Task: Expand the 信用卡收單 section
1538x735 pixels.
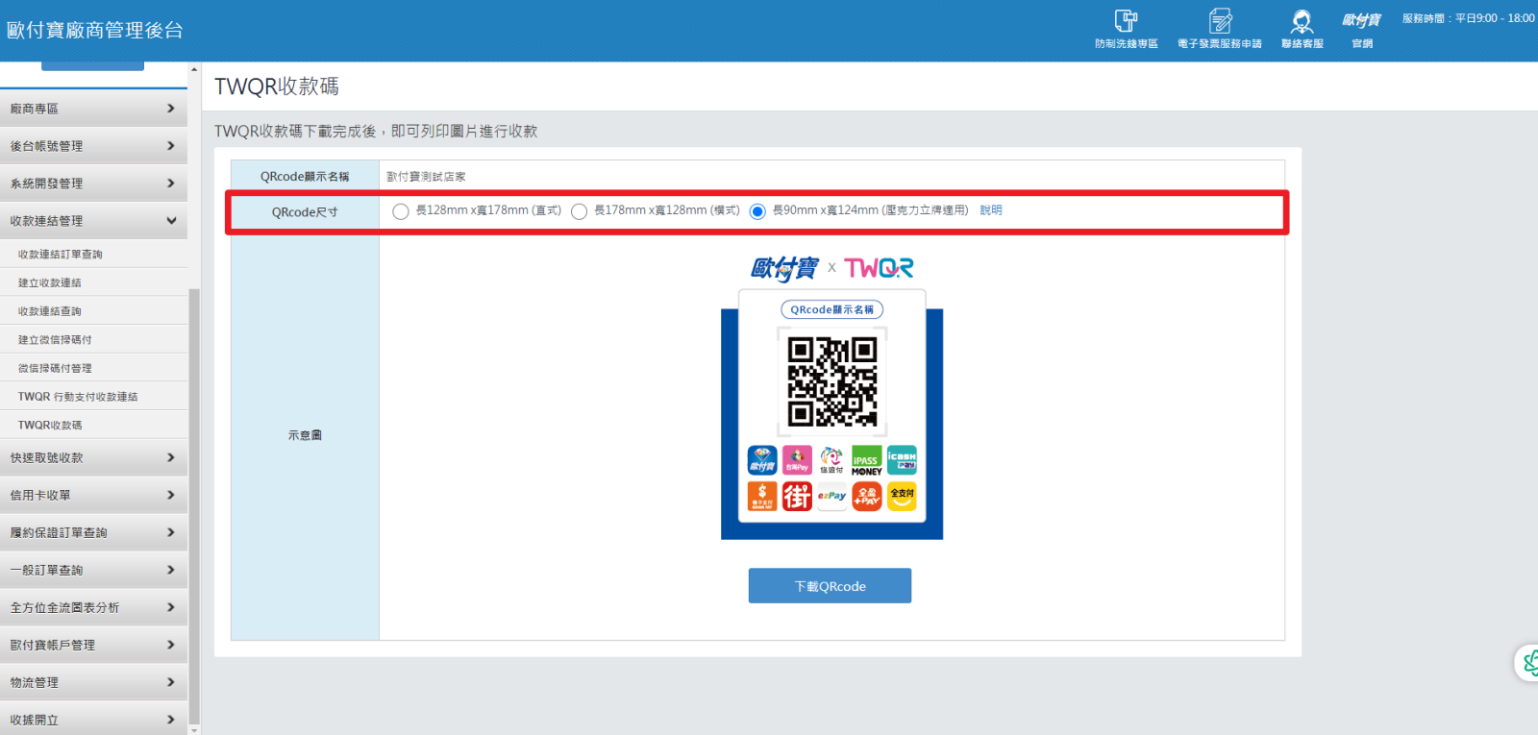Action: click(93, 496)
